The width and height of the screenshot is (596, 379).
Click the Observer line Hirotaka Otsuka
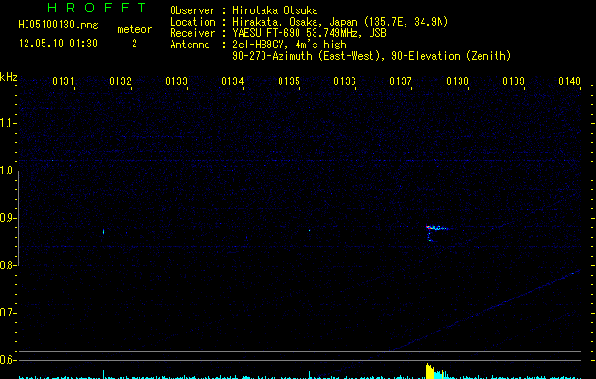(x=244, y=10)
